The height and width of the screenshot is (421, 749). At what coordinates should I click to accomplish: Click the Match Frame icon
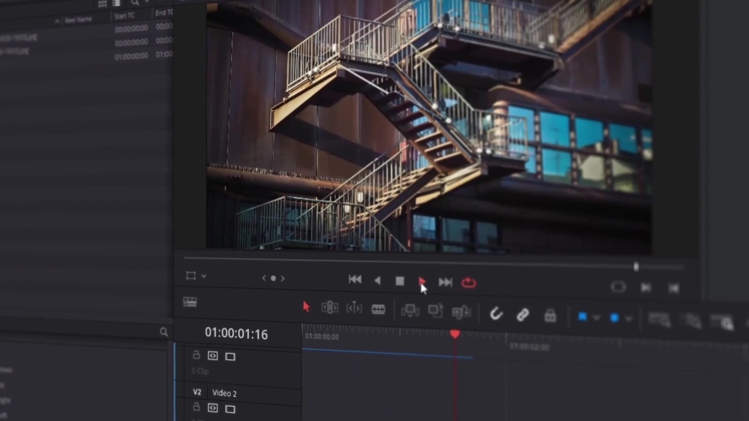[x=618, y=287]
